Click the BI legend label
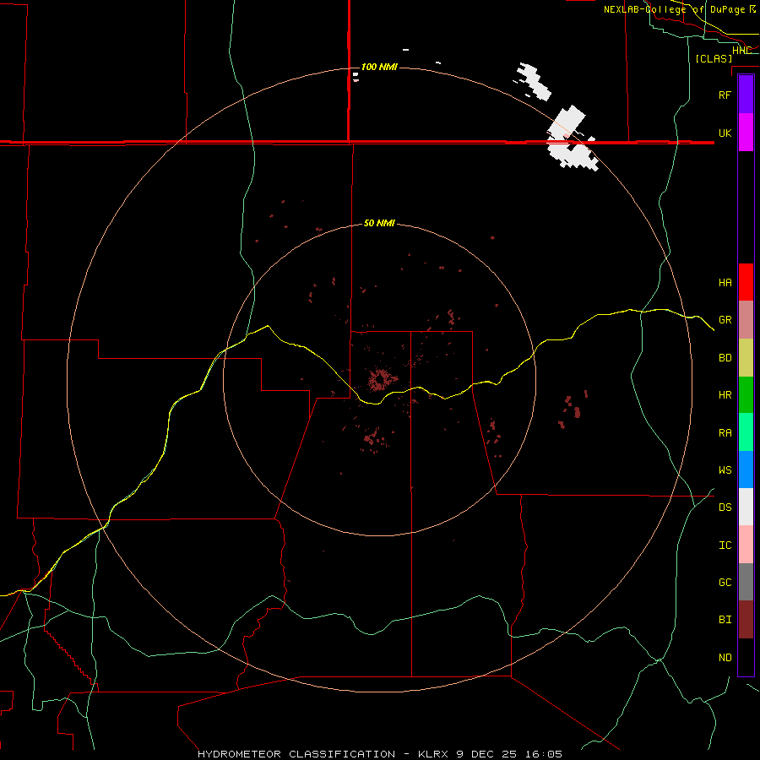 [x=725, y=620]
